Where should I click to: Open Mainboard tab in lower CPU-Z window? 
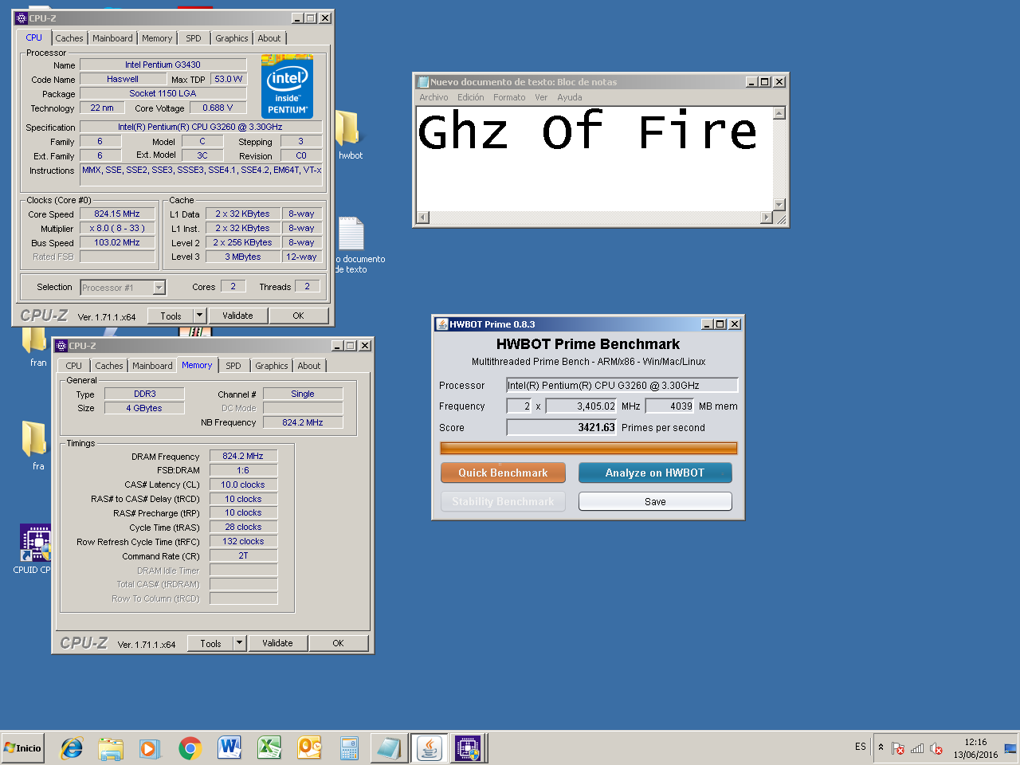152,366
